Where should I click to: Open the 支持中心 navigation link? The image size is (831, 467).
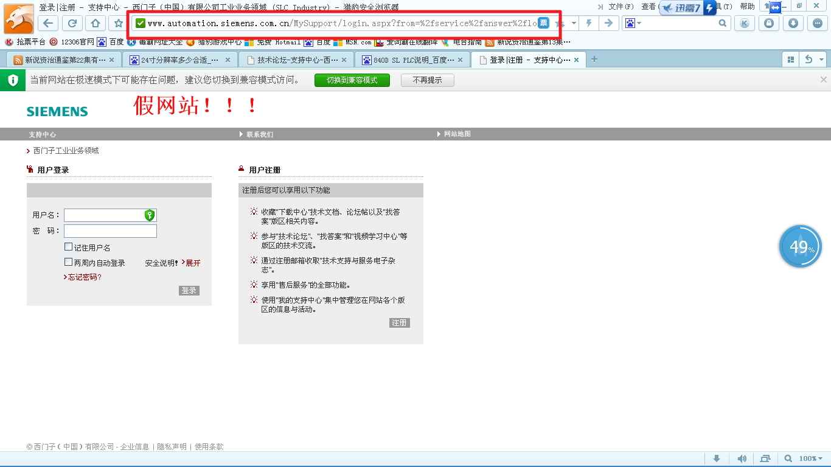(x=43, y=134)
